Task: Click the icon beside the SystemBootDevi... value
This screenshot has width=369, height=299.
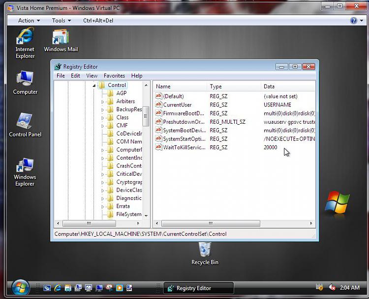Action: pos(158,130)
